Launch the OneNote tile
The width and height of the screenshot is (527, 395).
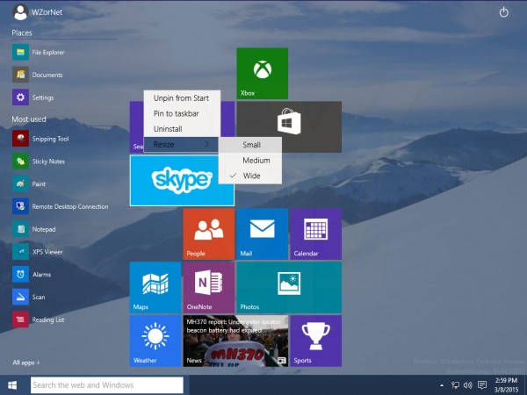pyautogui.click(x=208, y=286)
